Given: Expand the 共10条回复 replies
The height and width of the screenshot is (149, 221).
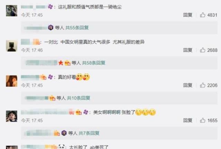Looking at the screenshot, I should [x=78, y=98].
